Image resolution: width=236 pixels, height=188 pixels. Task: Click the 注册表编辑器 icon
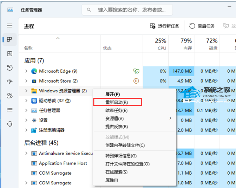tap(34, 130)
